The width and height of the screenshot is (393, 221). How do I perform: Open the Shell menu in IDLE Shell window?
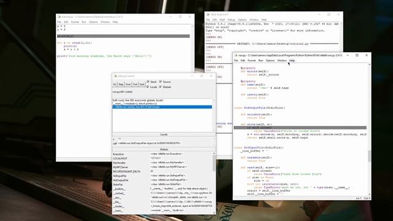[222, 20]
